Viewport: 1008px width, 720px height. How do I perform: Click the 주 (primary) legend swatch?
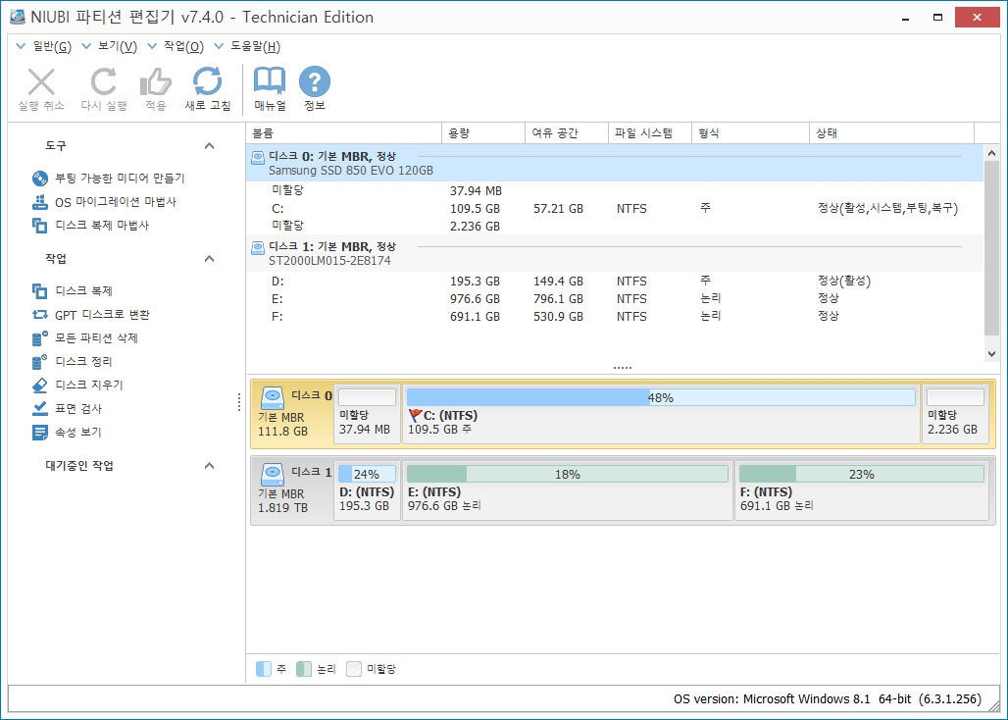point(264,669)
